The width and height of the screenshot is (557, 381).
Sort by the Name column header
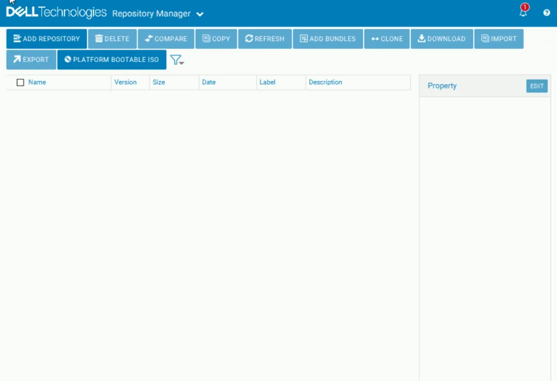(x=37, y=83)
